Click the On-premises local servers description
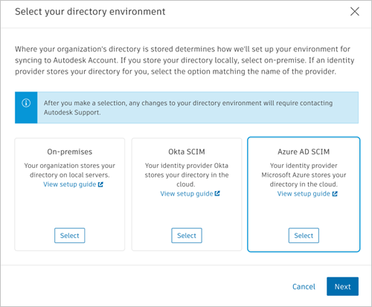 (70, 170)
